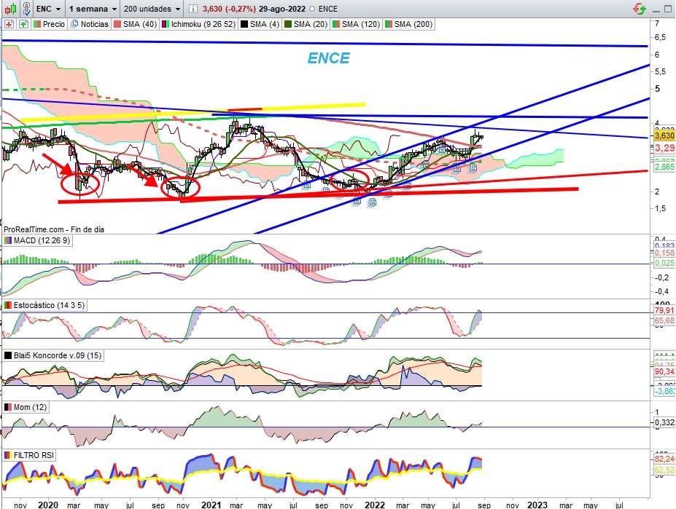Click the 29-ago-2022 date text
The image size is (676, 509).
point(282,9)
